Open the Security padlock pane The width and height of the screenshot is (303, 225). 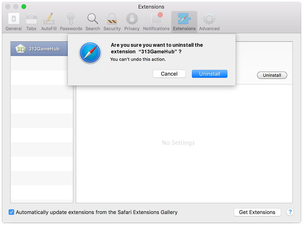[112, 19]
